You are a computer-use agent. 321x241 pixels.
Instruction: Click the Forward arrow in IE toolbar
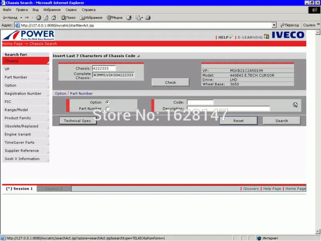click(x=27, y=18)
